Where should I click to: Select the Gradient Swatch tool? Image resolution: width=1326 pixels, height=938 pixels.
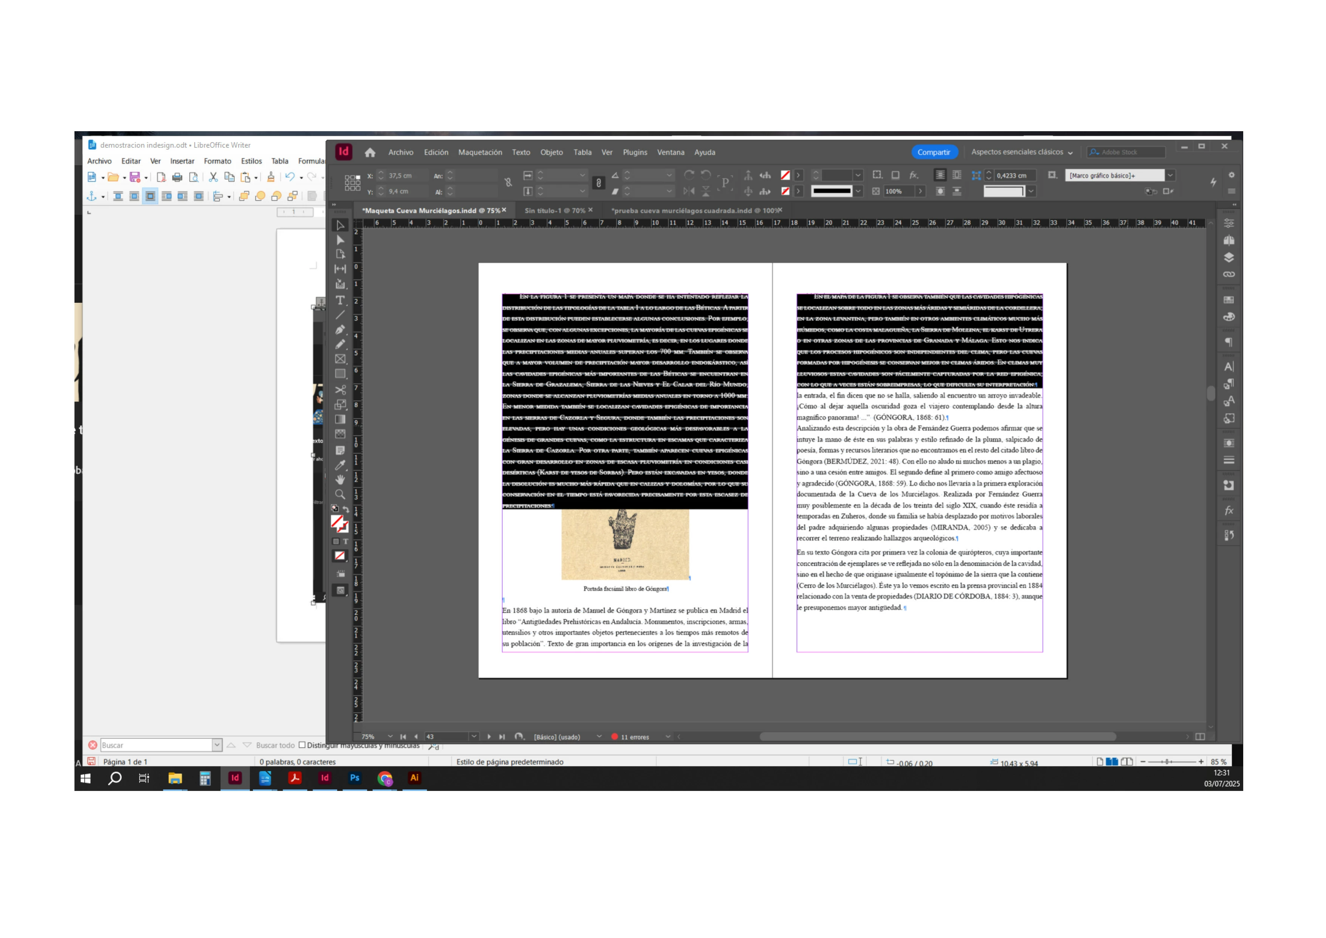pyautogui.click(x=340, y=419)
